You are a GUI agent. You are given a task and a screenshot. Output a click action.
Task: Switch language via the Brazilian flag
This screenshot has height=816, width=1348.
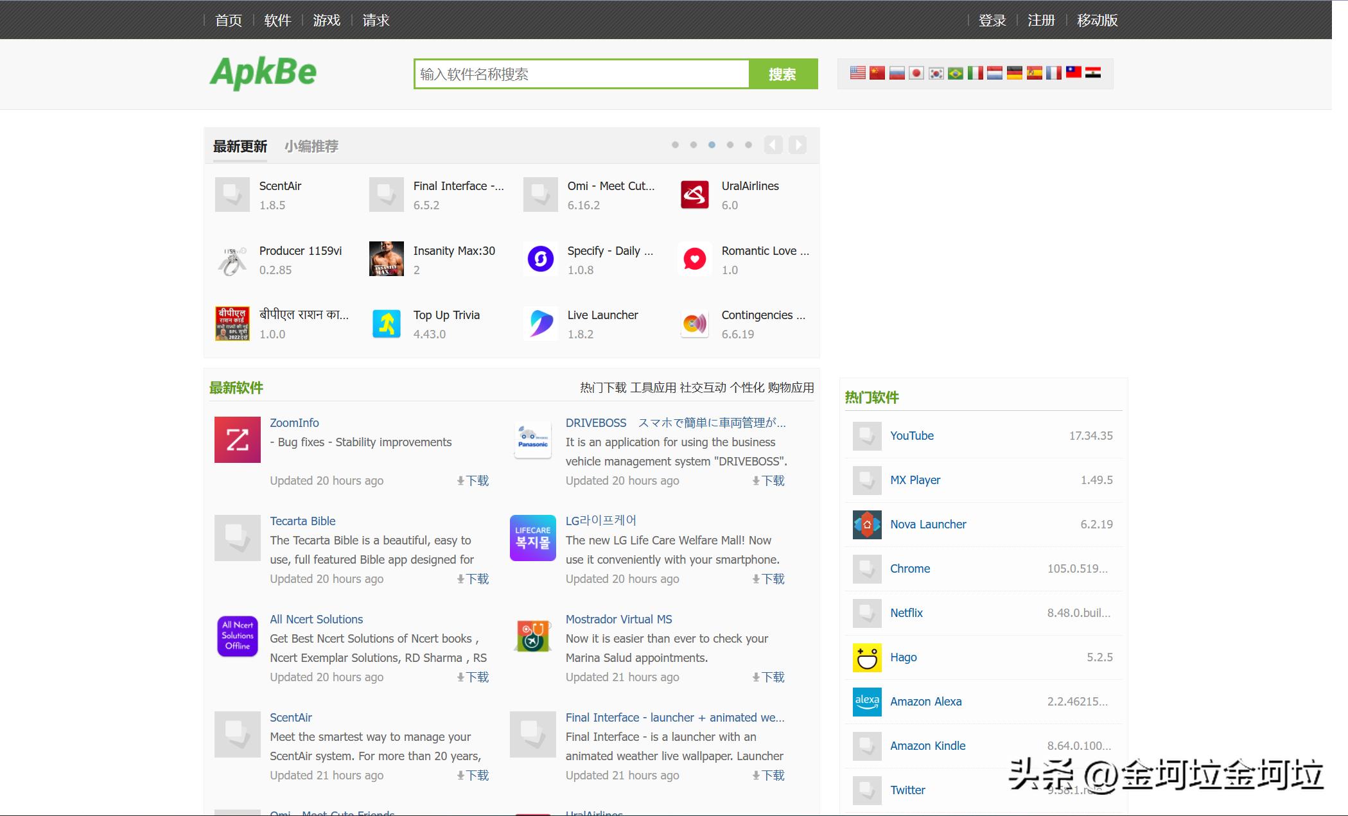(956, 73)
